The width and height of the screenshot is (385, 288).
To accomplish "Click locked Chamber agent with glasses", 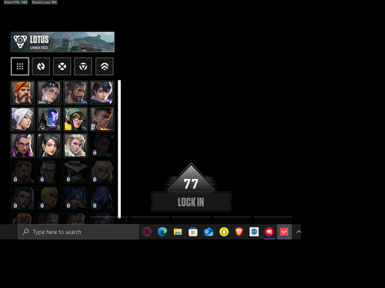I will coord(49,172).
